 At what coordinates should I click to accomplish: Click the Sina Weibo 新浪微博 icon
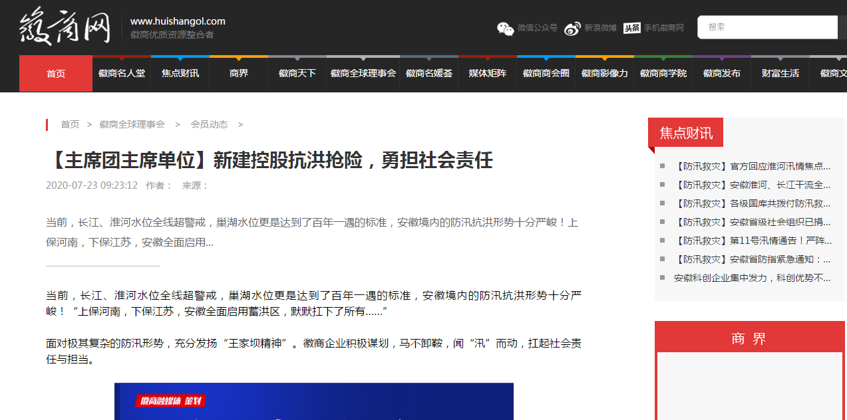point(572,28)
